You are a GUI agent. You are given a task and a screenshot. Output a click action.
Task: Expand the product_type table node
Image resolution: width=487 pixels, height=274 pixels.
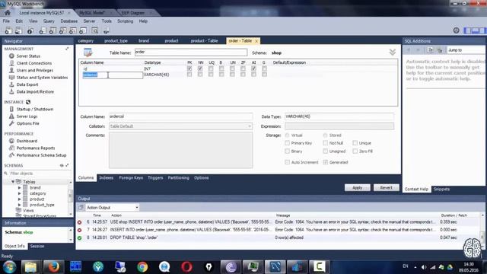click(19, 205)
